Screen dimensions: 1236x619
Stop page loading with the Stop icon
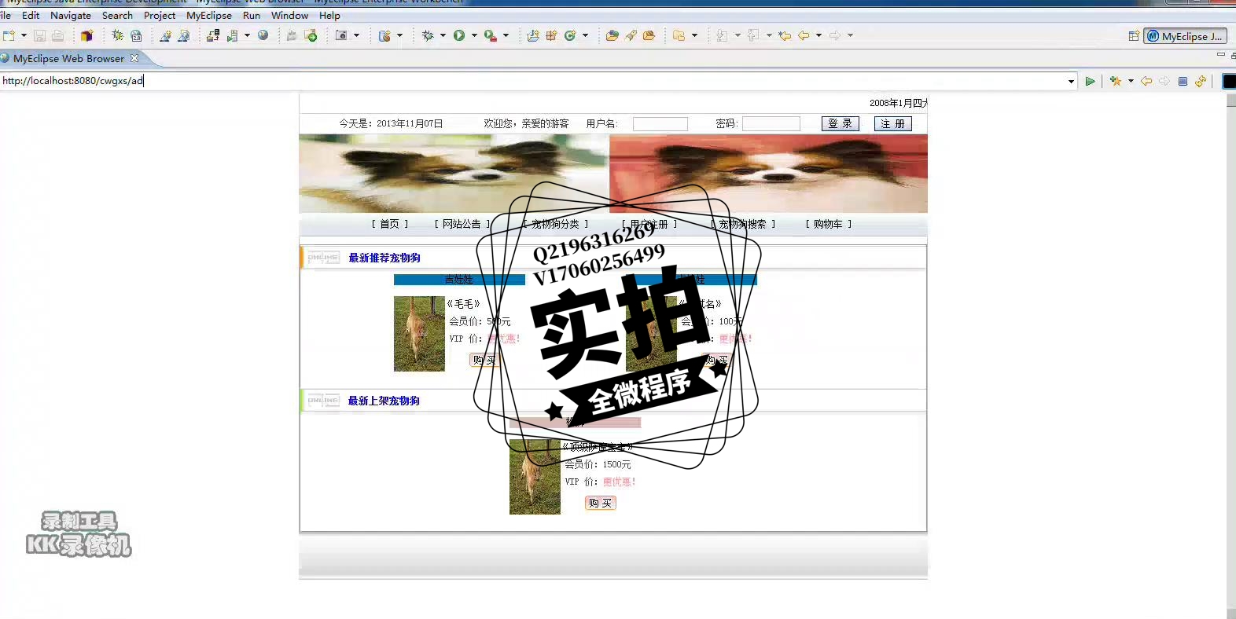click(1183, 81)
